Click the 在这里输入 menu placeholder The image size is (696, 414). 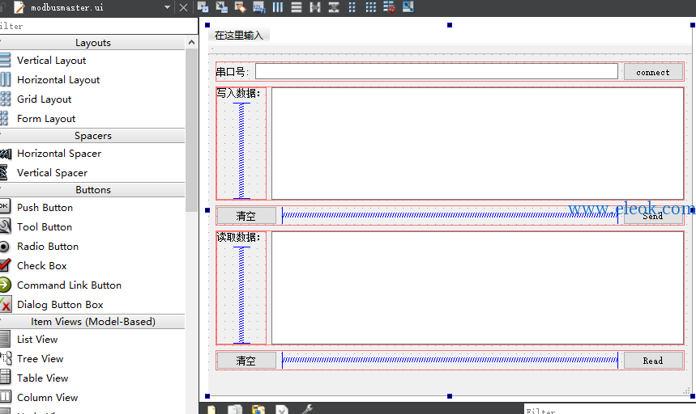[x=239, y=36]
